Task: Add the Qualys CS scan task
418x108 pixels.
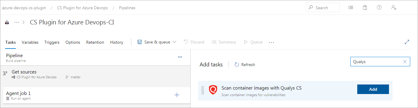Action: pos(373,89)
